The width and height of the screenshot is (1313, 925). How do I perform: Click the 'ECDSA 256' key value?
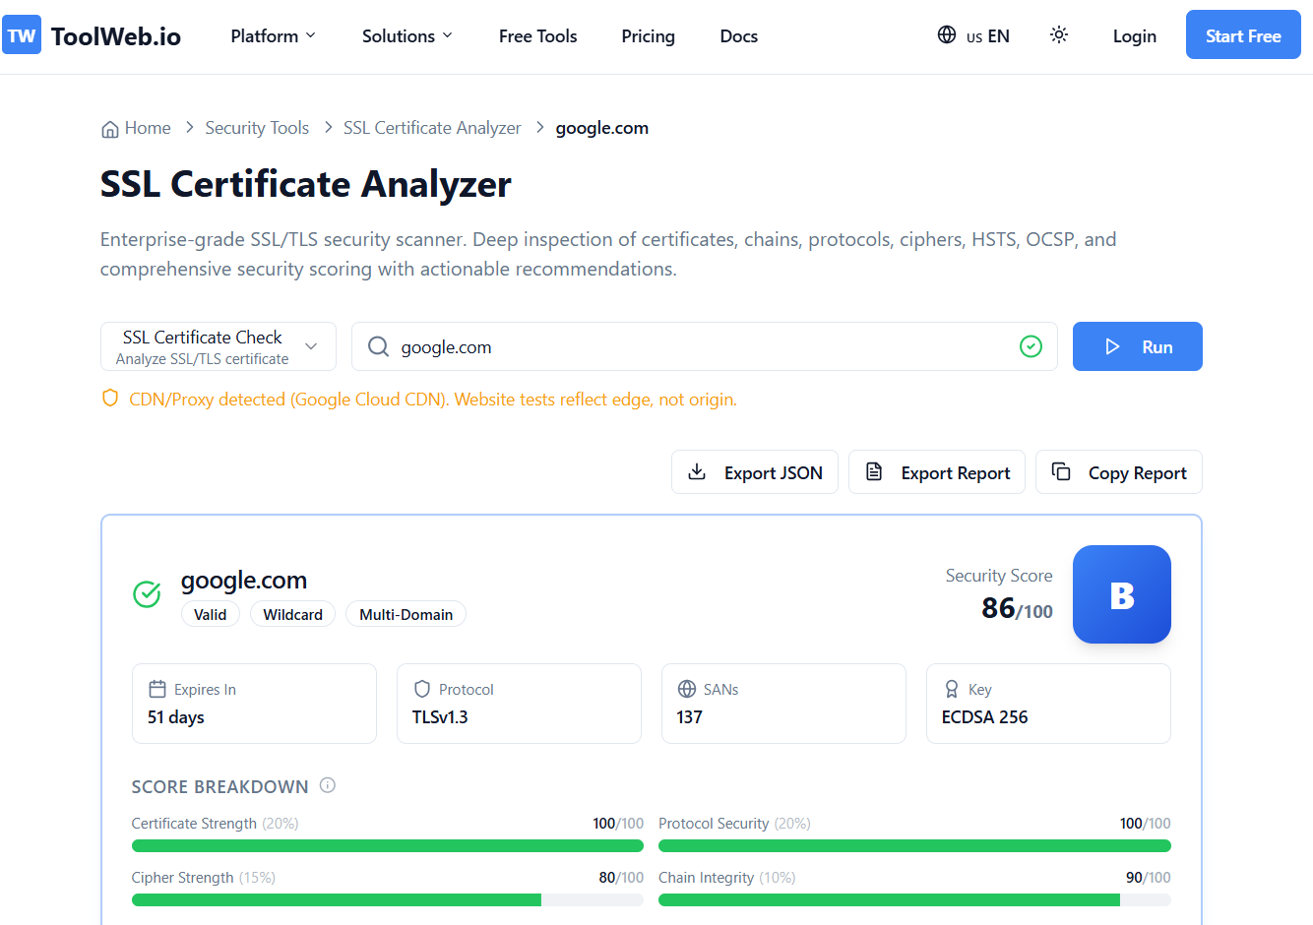984,717
